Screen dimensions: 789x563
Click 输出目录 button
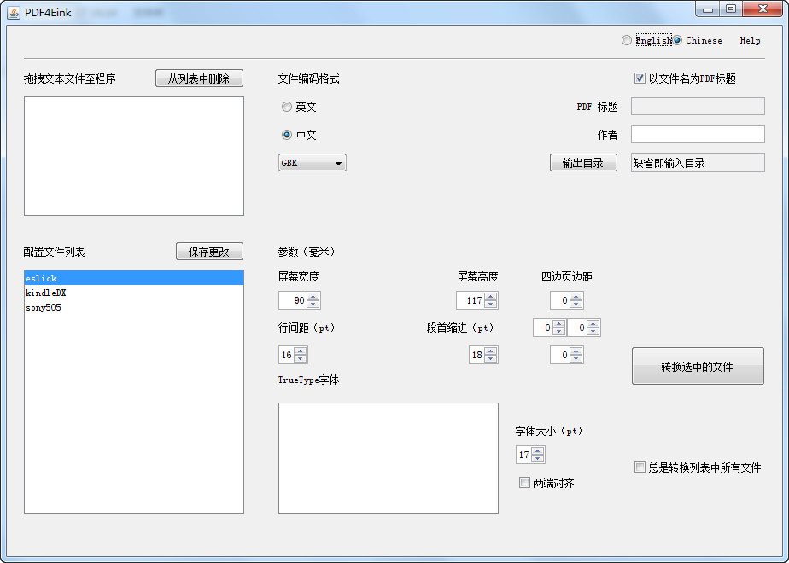coord(583,163)
